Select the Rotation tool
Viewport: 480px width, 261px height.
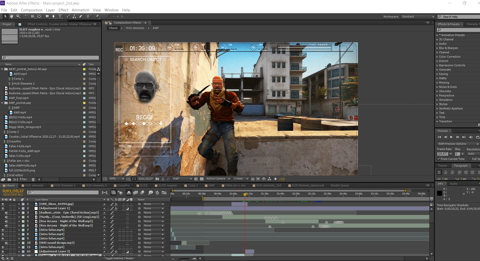26,16
